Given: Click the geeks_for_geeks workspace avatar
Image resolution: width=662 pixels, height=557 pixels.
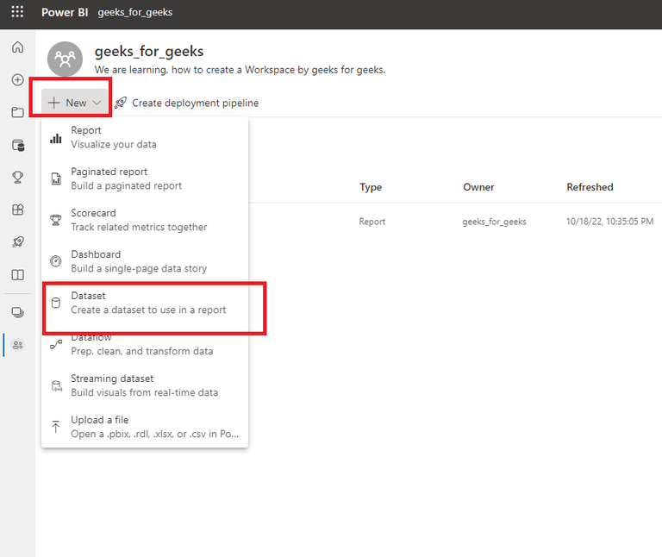Looking at the screenshot, I should coord(65,59).
